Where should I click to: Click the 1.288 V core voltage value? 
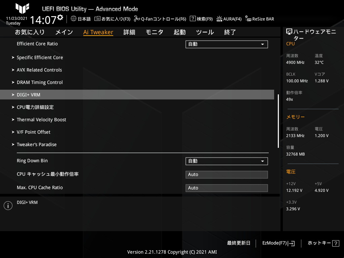(321, 81)
